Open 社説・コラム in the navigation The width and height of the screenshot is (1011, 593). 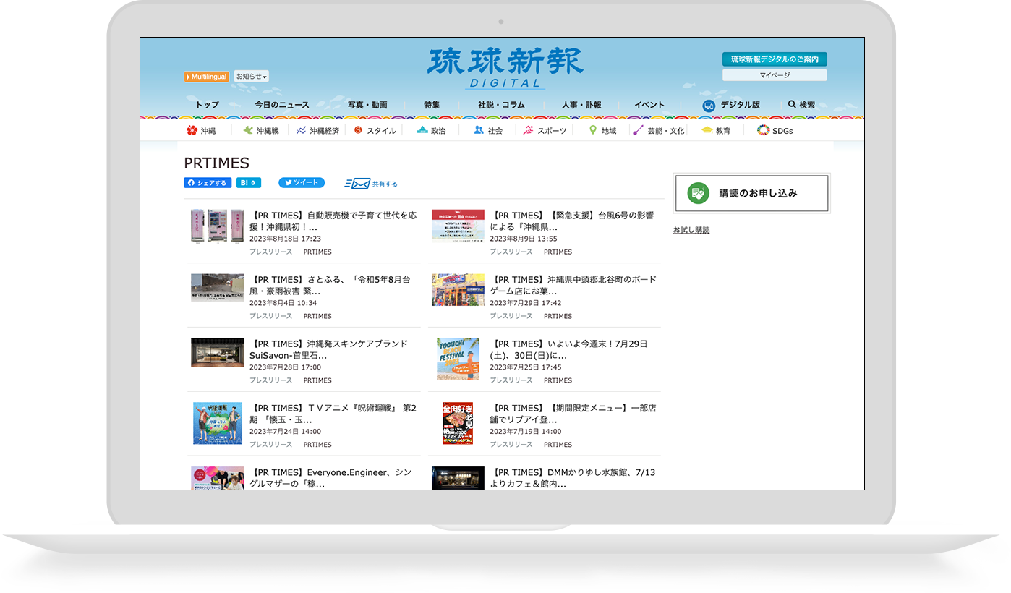pyautogui.click(x=501, y=105)
